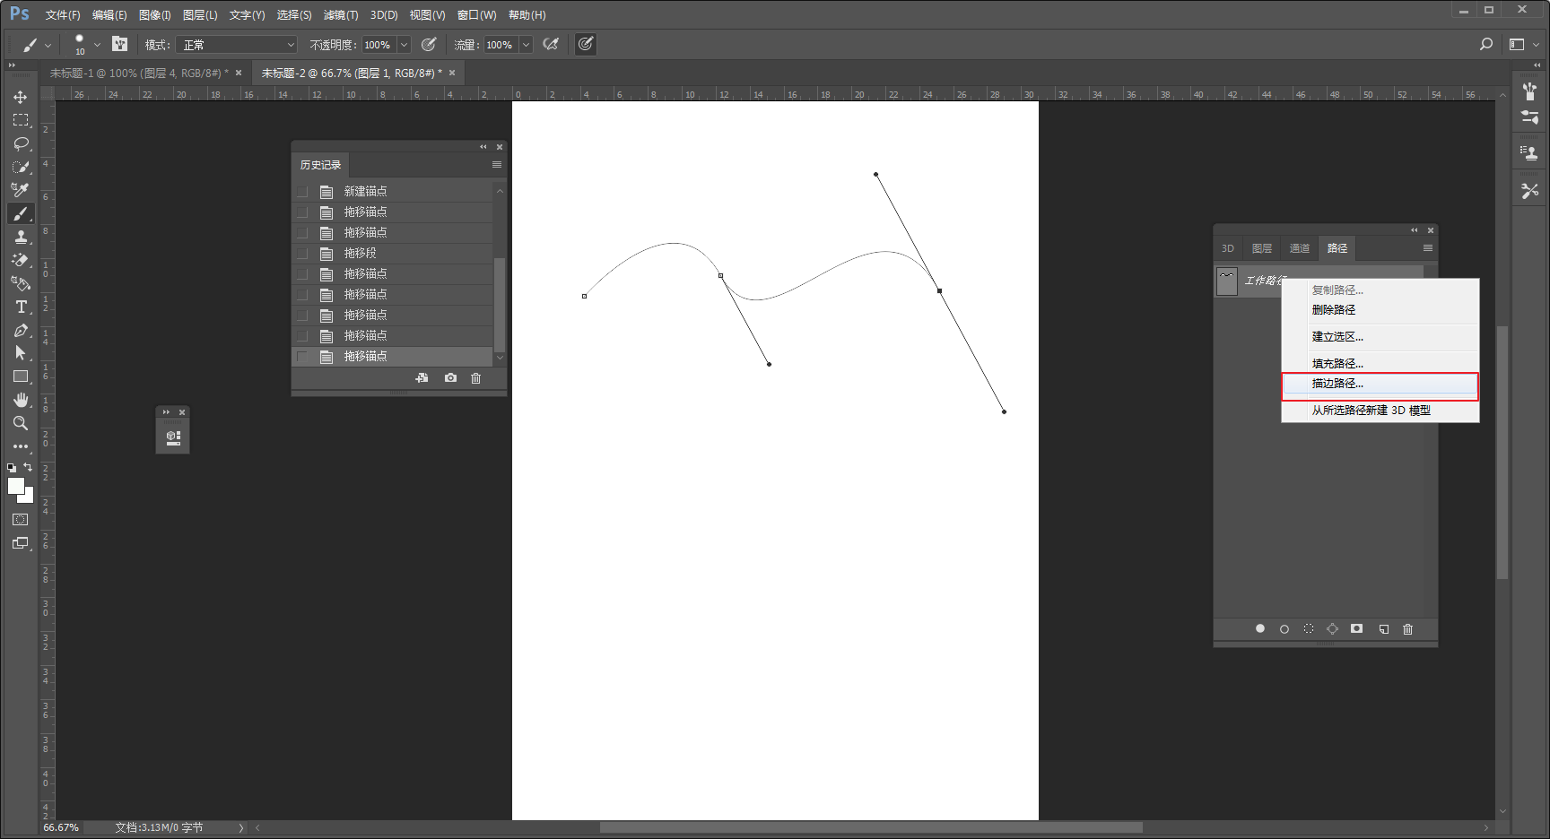The height and width of the screenshot is (839, 1550).
Task: Swap foreground and background colors
Action: [x=28, y=467]
